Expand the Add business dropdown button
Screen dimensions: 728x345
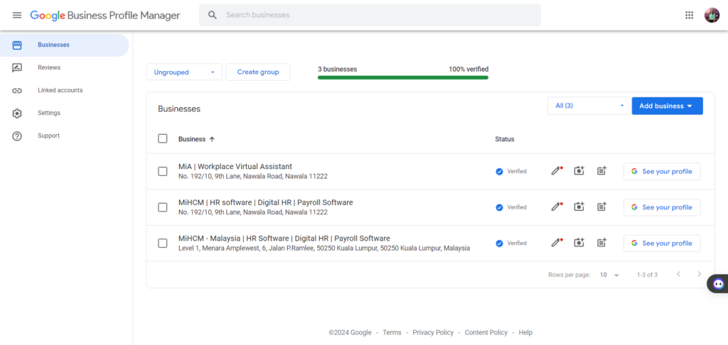tap(667, 106)
